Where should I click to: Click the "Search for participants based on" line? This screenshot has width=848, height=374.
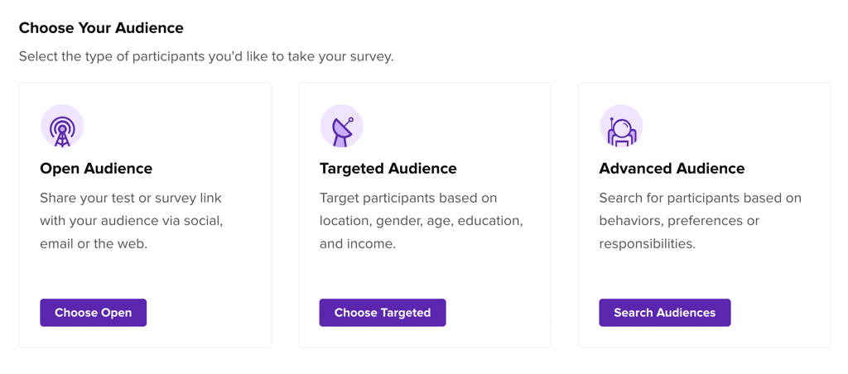[700, 198]
